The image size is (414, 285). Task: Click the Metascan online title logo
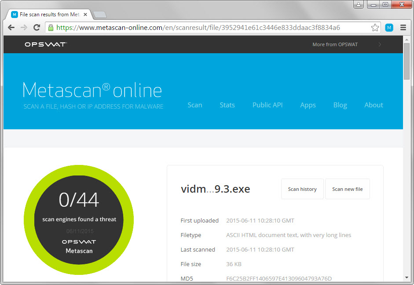pos(92,90)
